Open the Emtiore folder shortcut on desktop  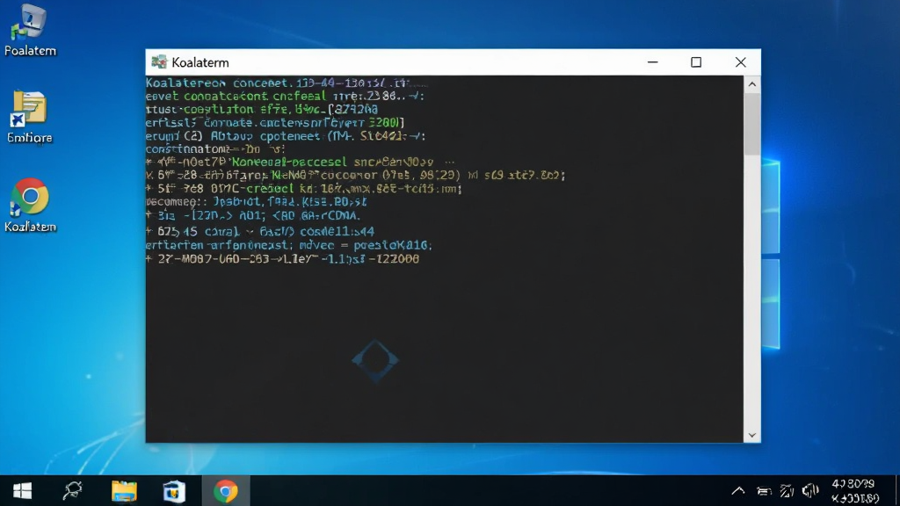pyautogui.click(x=29, y=117)
